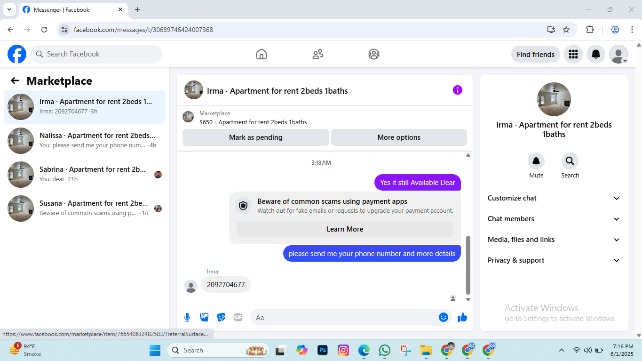642x361 pixels.
Task: Expand Privacy & support section
Action: tap(554, 260)
